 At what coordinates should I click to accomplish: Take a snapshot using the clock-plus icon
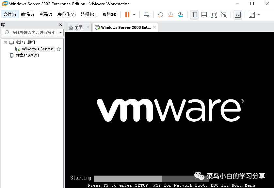pyautogui.click(x=160, y=15)
